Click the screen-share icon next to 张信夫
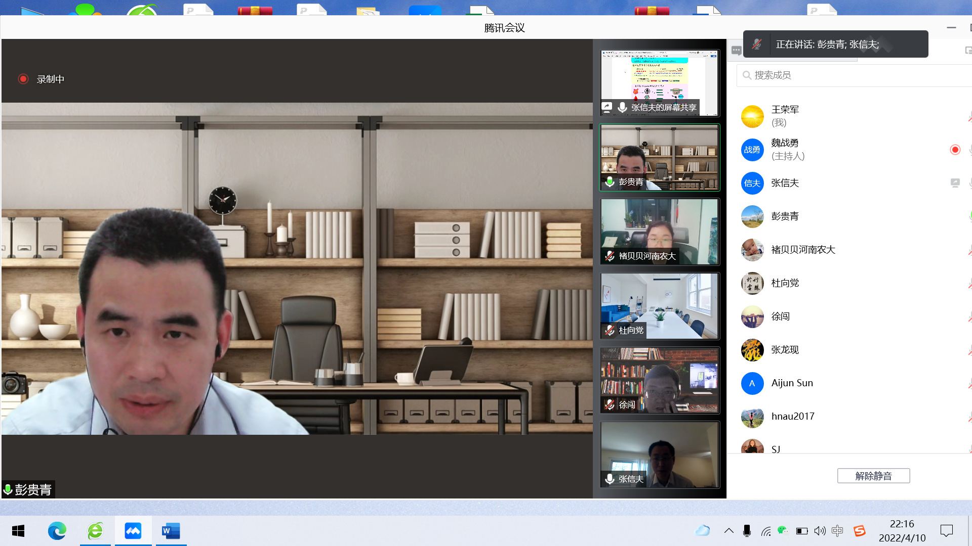 coord(955,183)
